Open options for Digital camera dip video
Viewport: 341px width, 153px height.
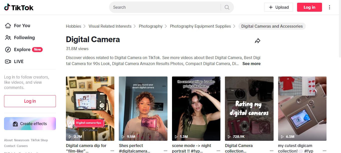pyautogui.click(x=112, y=151)
